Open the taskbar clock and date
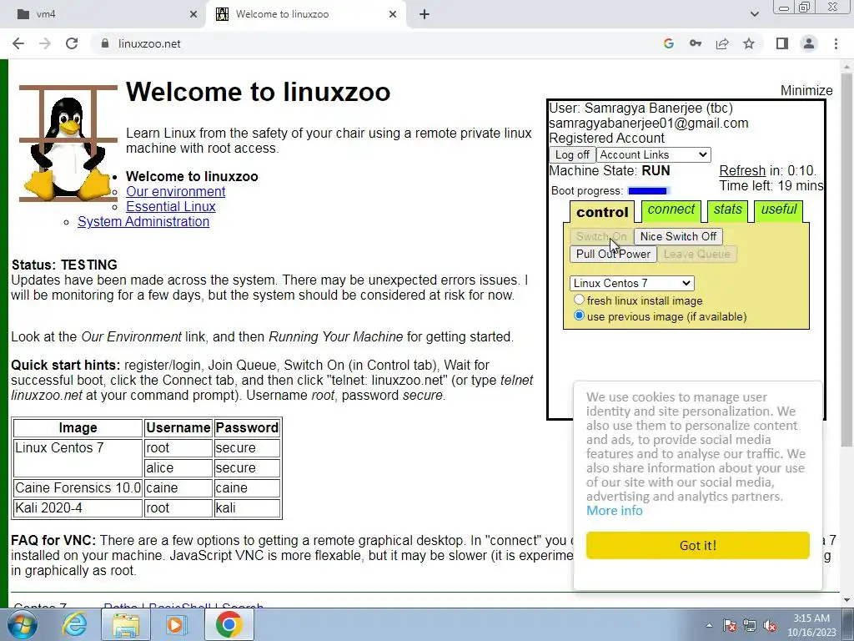854x641 pixels. 811,625
